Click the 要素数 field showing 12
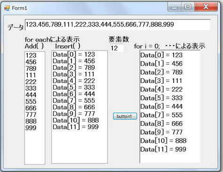 click(117, 48)
